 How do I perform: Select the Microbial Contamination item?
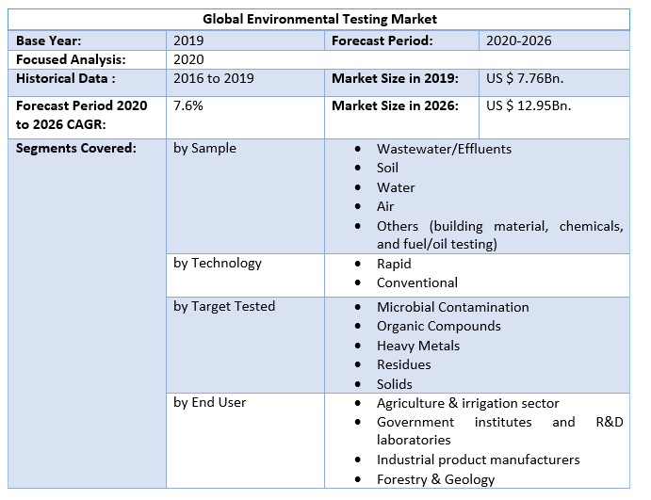tap(452, 307)
